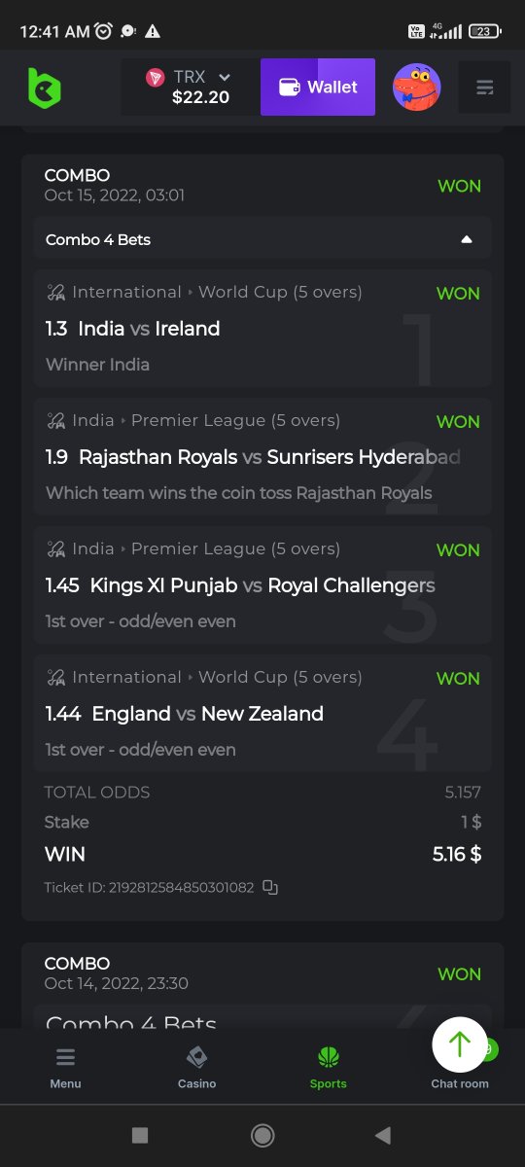Image resolution: width=525 pixels, height=1167 pixels.
Task: Open England vs New Zealand match
Action: click(262, 714)
